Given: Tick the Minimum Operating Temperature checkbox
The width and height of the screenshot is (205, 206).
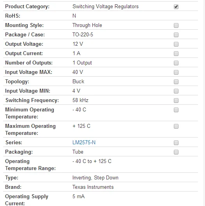Looking at the screenshot, I should point(177,110).
